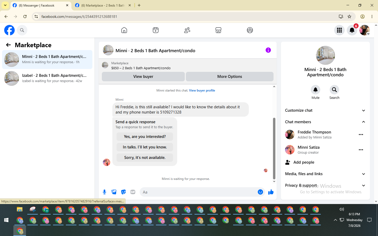Image resolution: width=378 pixels, height=236 pixels.
Task: Open the listing thumbnail in right panel
Action: [325, 55]
